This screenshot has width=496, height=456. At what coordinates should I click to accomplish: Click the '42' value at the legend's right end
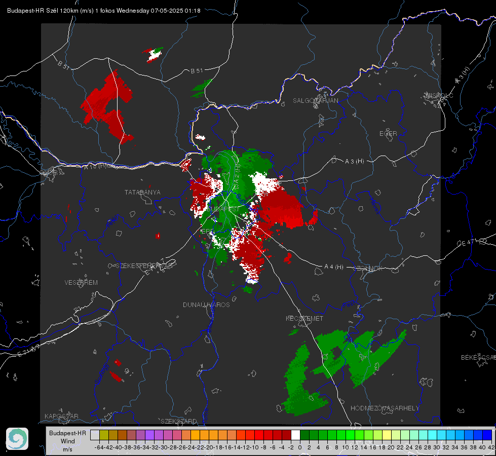point(491,447)
